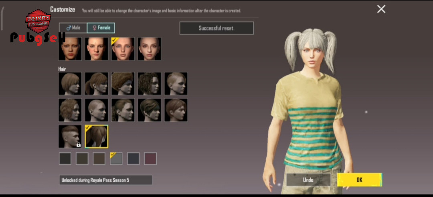Viewport: 433px width, 197px height.
Task: Pick the short bob hairstyle
Action: click(70, 84)
